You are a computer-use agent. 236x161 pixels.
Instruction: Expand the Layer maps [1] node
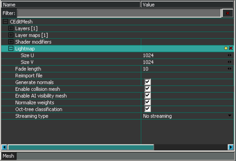[11, 35]
